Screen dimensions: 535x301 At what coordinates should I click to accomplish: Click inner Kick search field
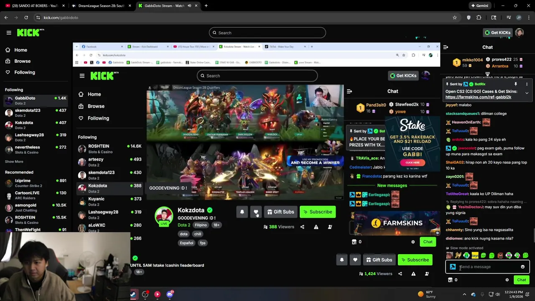point(257,76)
